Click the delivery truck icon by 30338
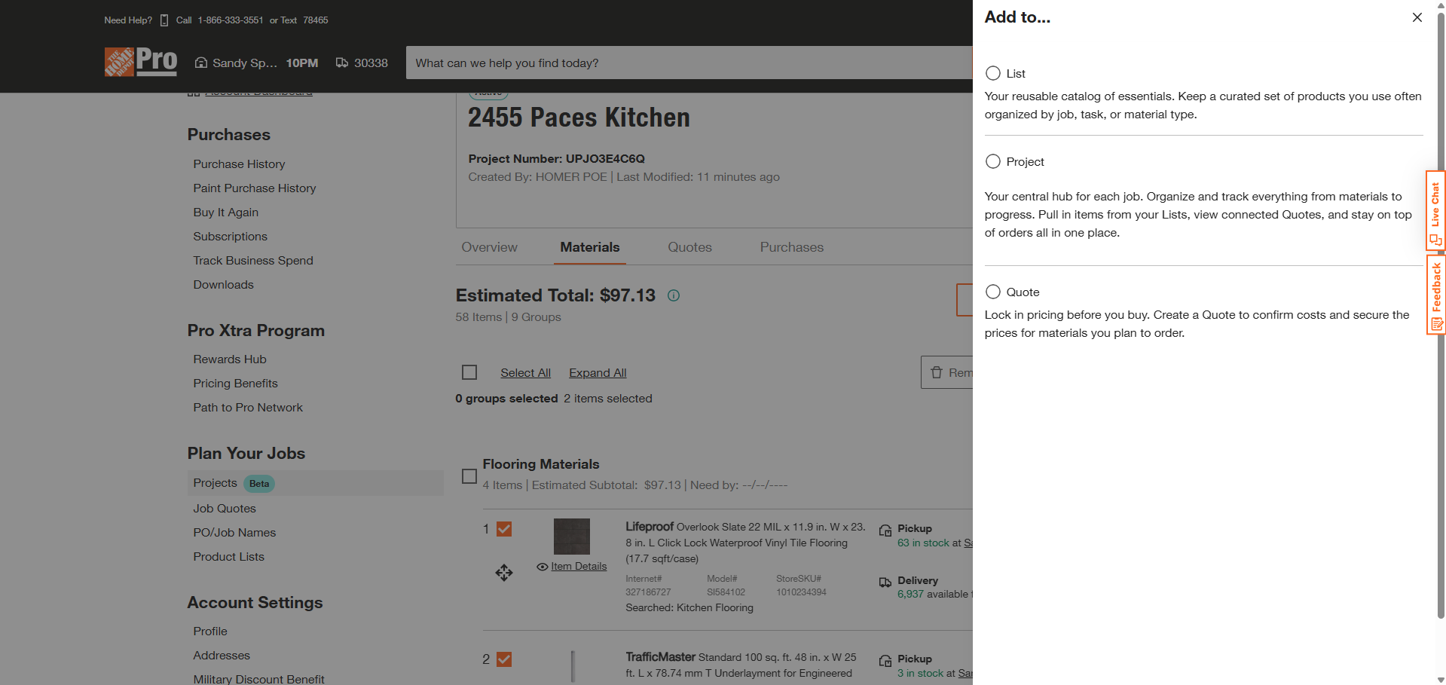 [x=342, y=63]
